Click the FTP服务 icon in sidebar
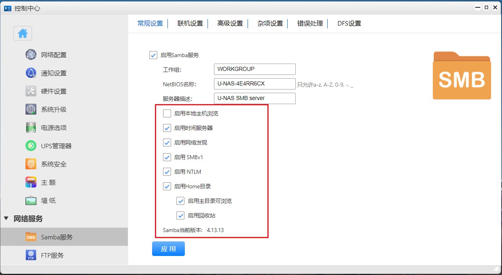 tap(31, 255)
